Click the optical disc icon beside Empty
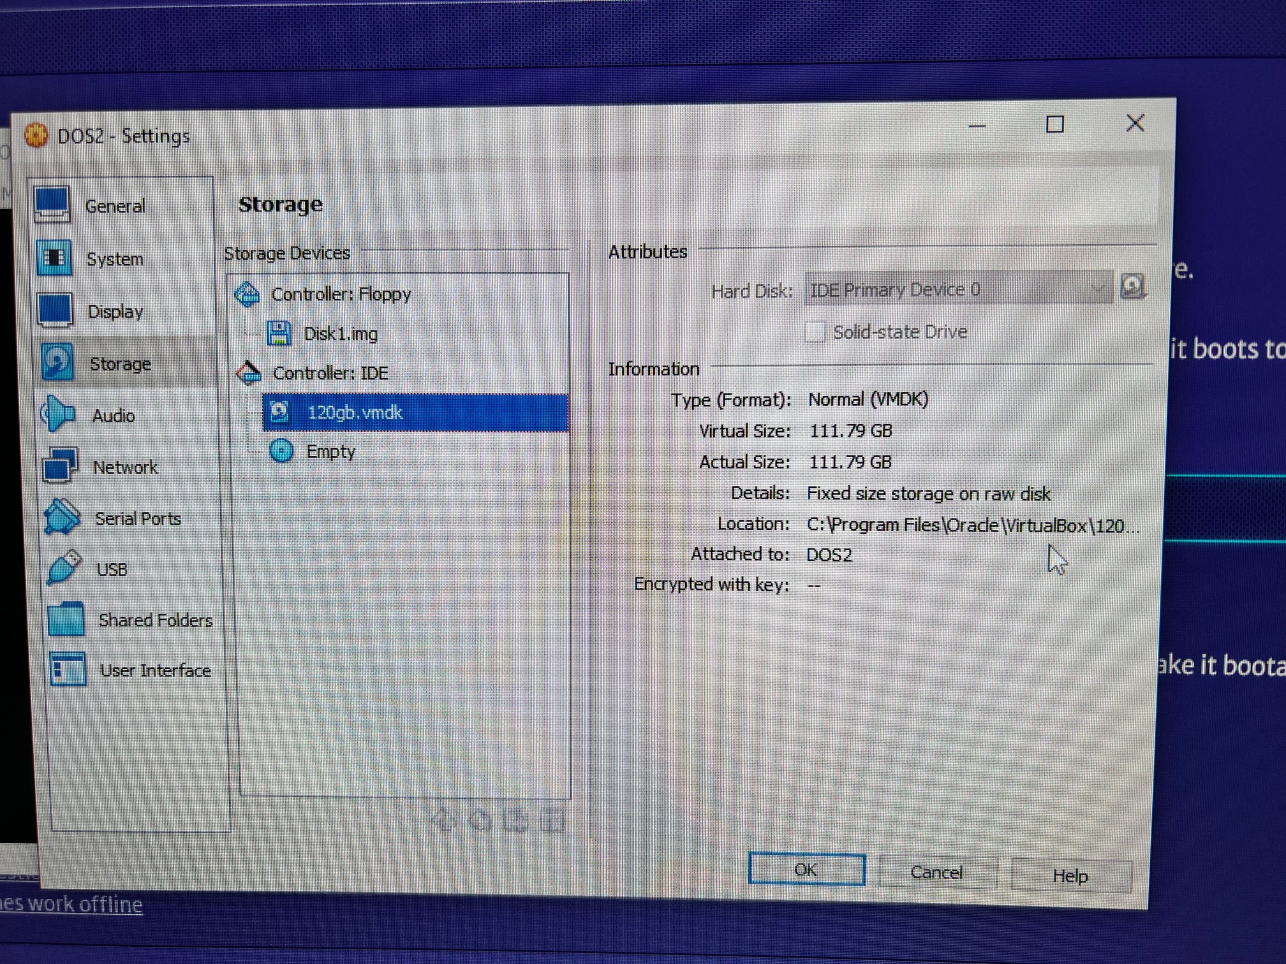Screen dimensions: 1286x964 coord(281,451)
